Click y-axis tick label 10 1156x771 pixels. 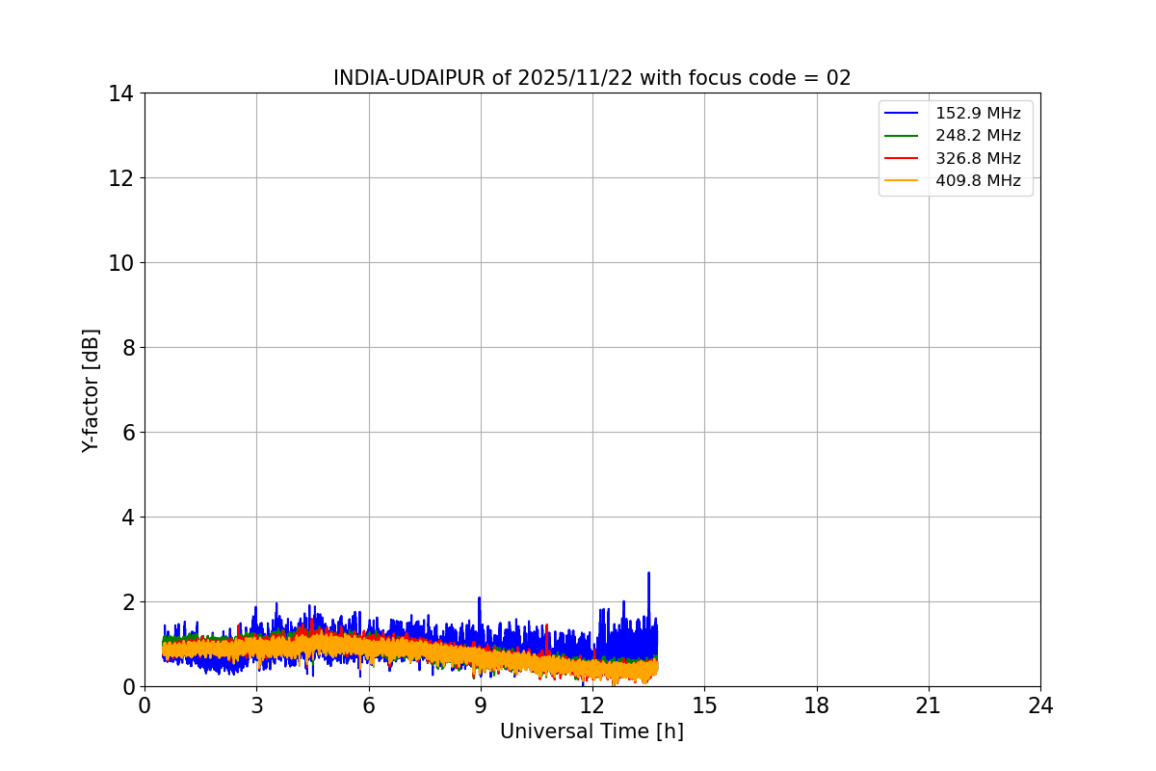120,263
